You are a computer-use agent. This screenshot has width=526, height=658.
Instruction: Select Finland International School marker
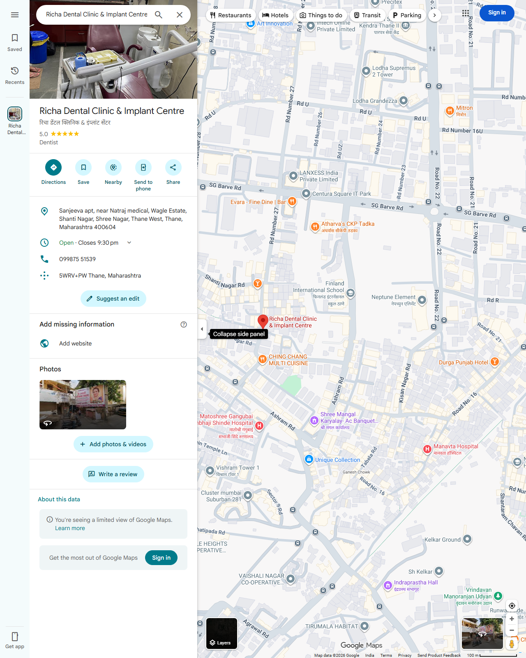tap(351, 293)
